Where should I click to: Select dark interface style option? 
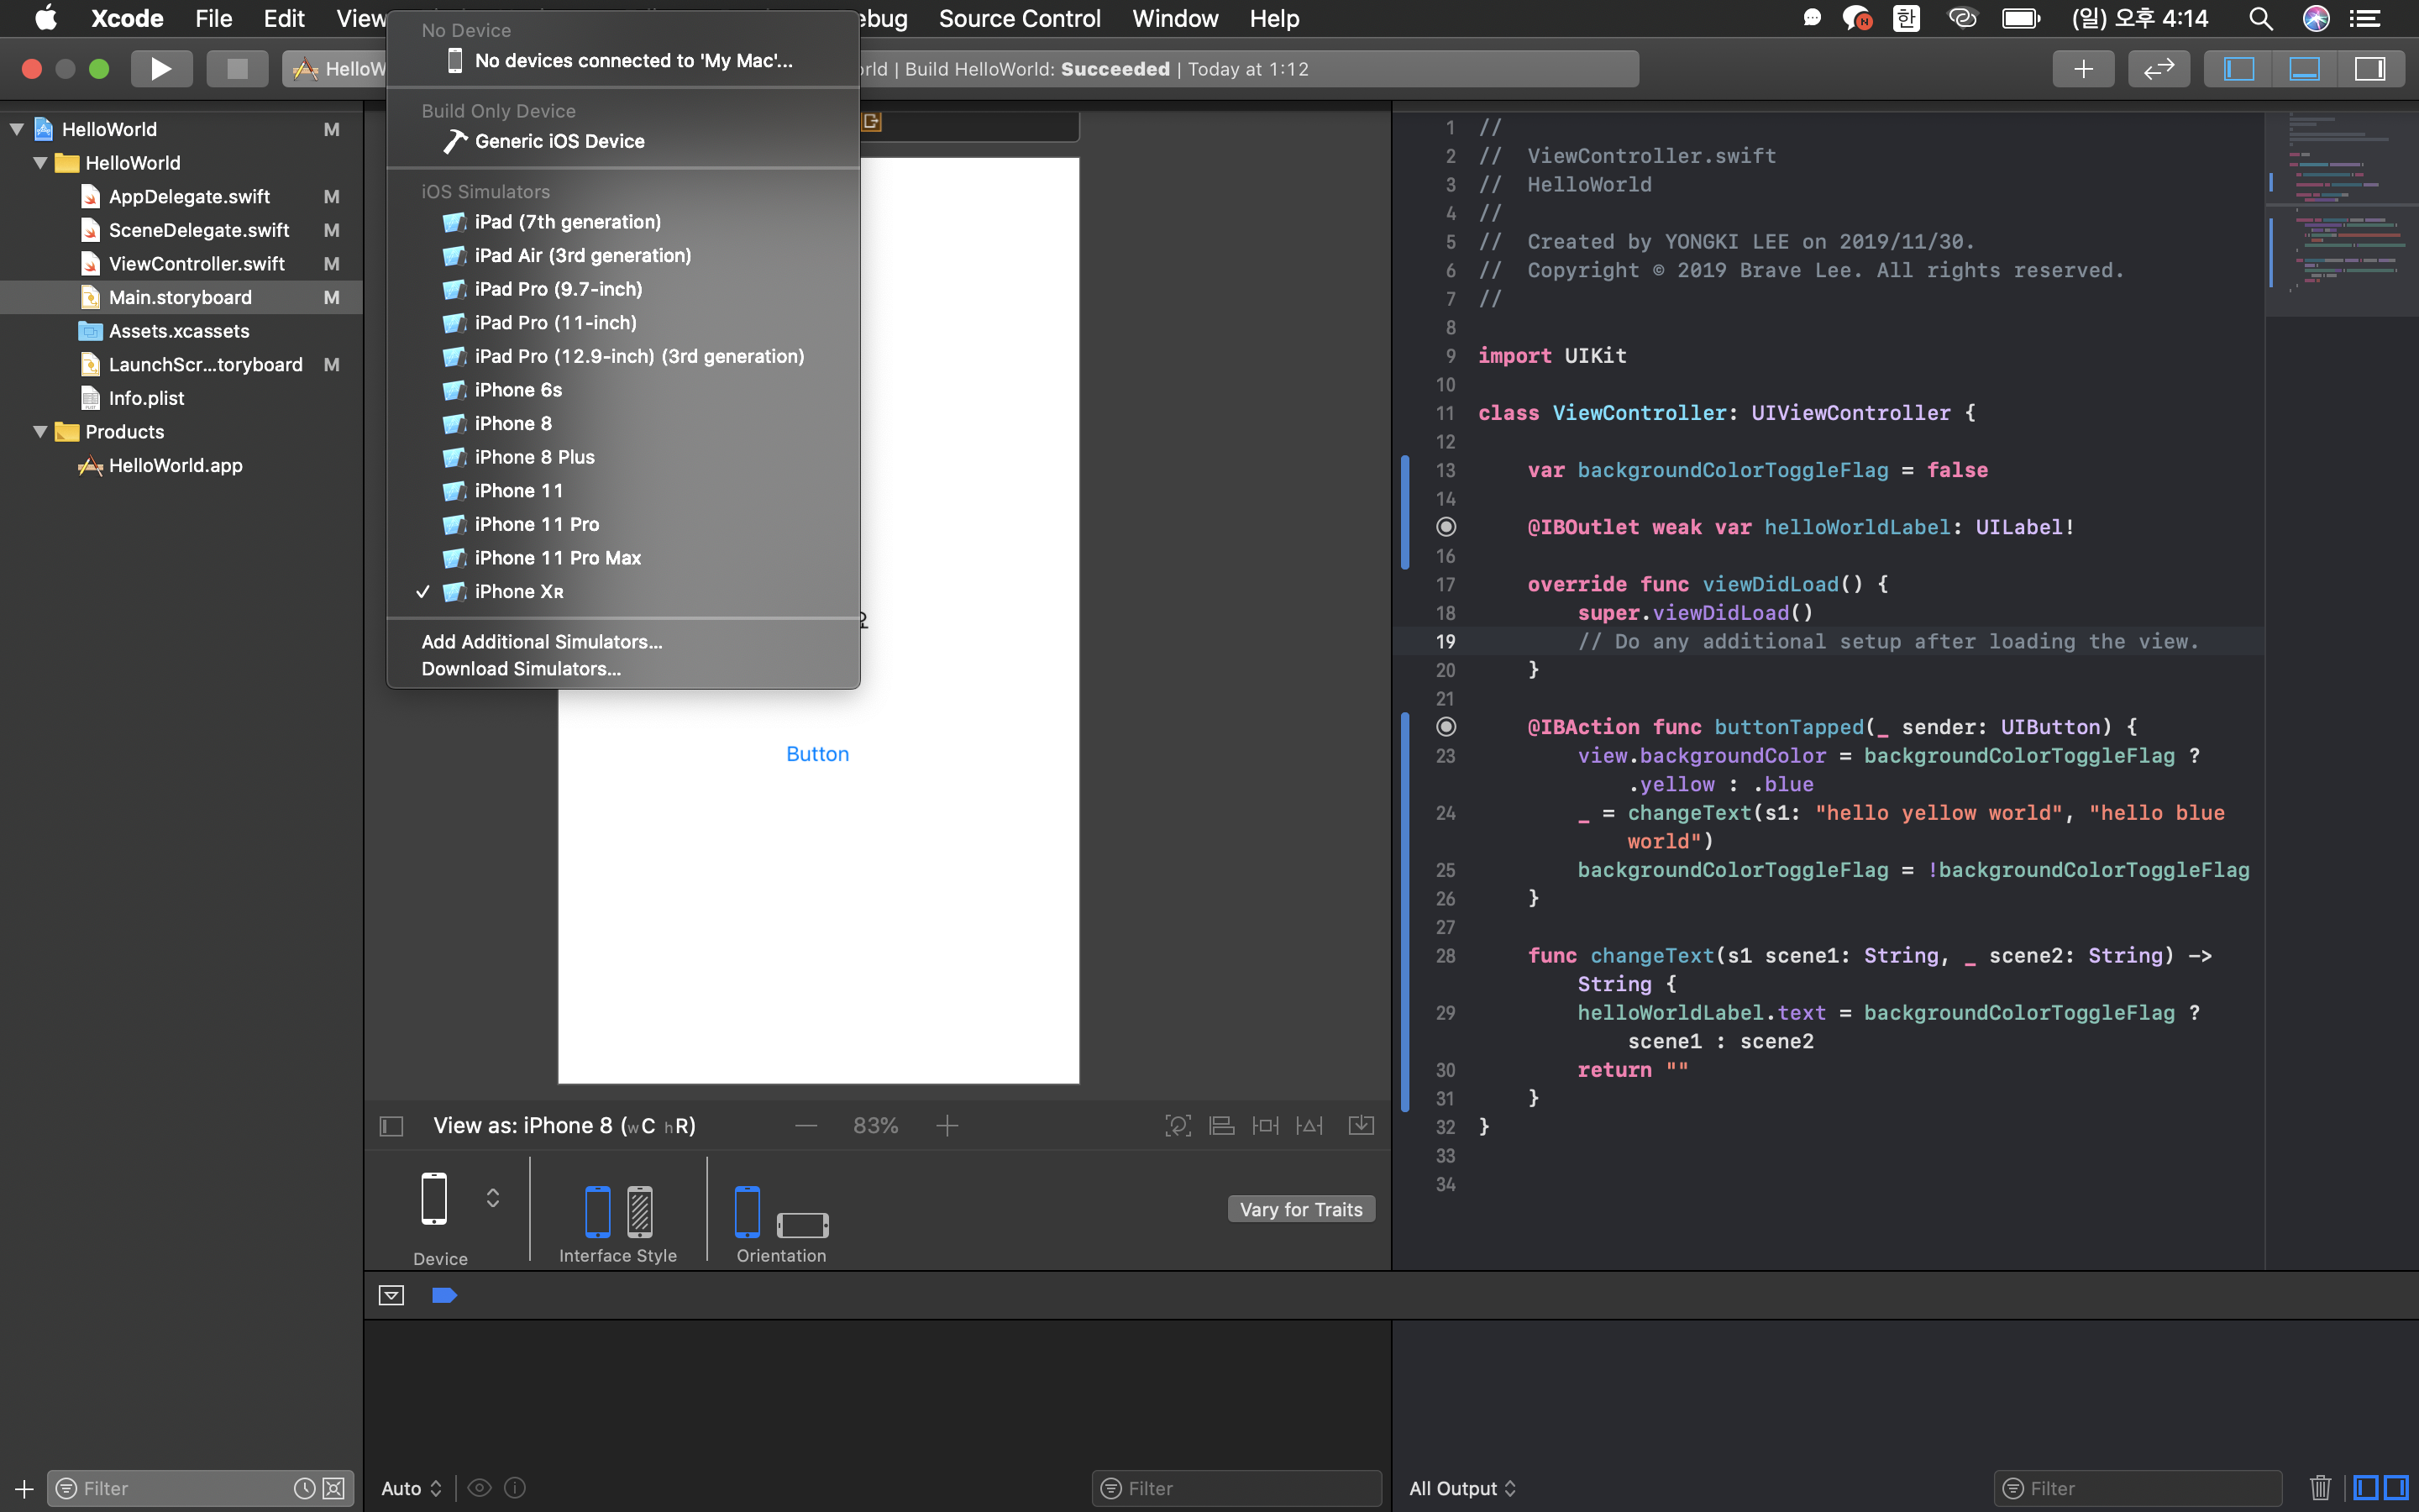click(x=640, y=1211)
